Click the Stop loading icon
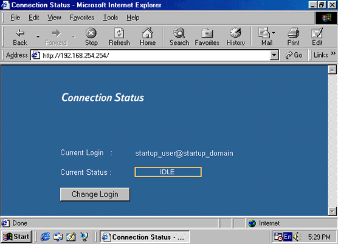The width and height of the screenshot is (338, 244). pos(91,33)
